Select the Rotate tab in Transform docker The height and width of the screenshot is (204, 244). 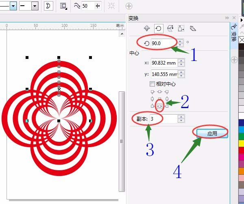(x=159, y=28)
